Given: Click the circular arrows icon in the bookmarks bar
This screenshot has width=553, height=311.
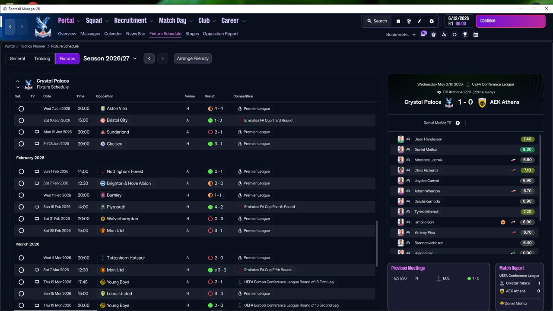Looking at the screenshot, I should pyautogui.click(x=454, y=35).
